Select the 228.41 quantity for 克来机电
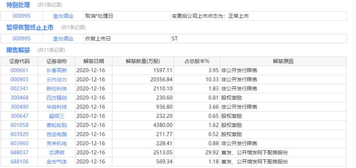The width and height of the screenshot is (356, 168). click(164, 143)
